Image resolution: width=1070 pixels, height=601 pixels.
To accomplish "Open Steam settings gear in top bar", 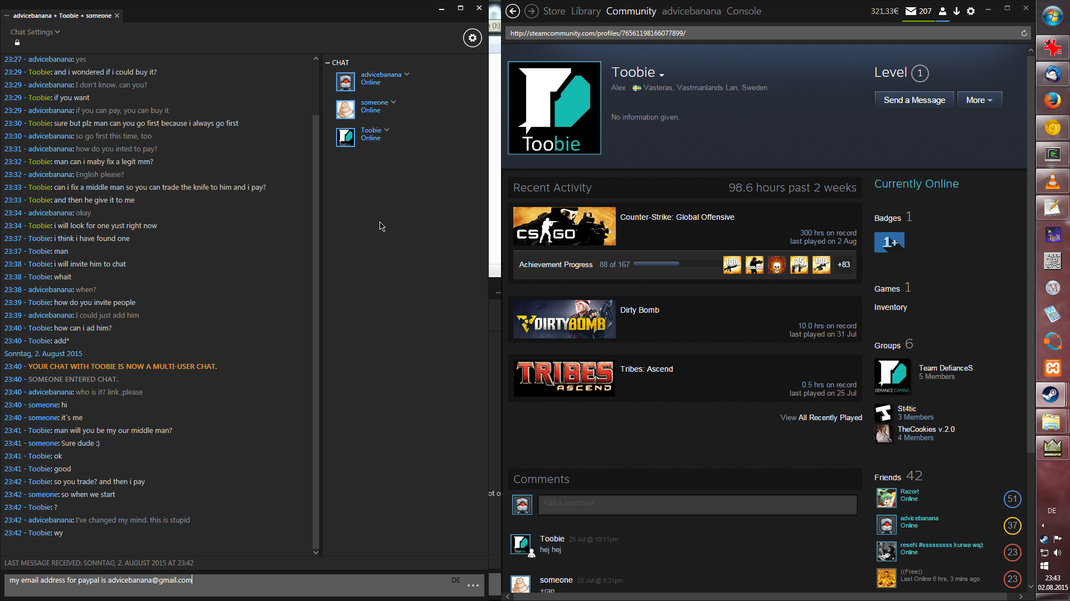I will click(x=971, y=11).
